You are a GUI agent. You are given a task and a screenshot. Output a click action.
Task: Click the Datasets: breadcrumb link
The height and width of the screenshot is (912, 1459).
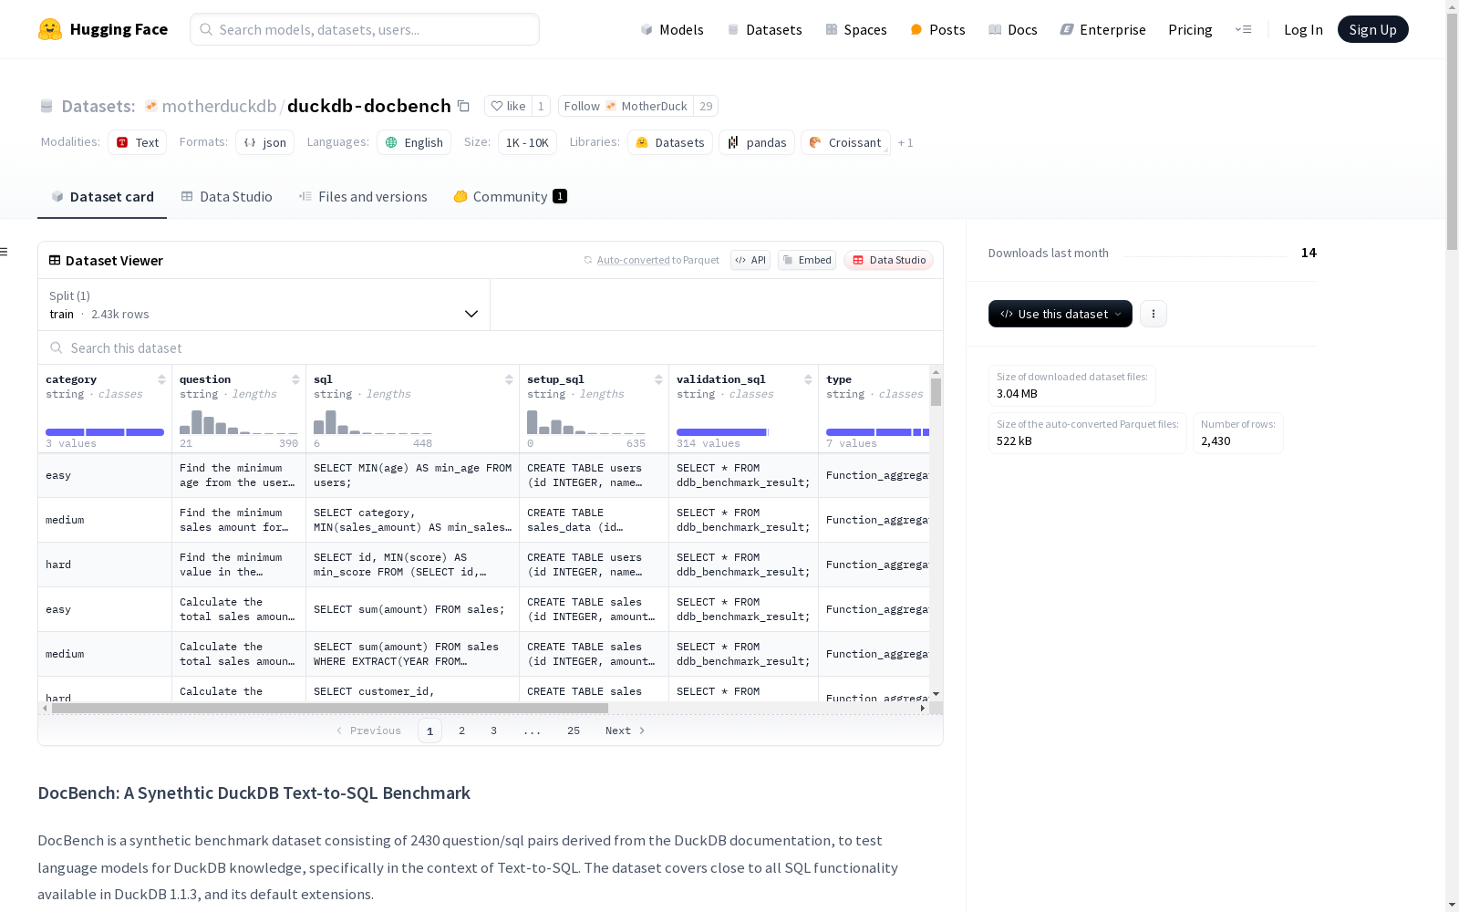coord(98,106)
